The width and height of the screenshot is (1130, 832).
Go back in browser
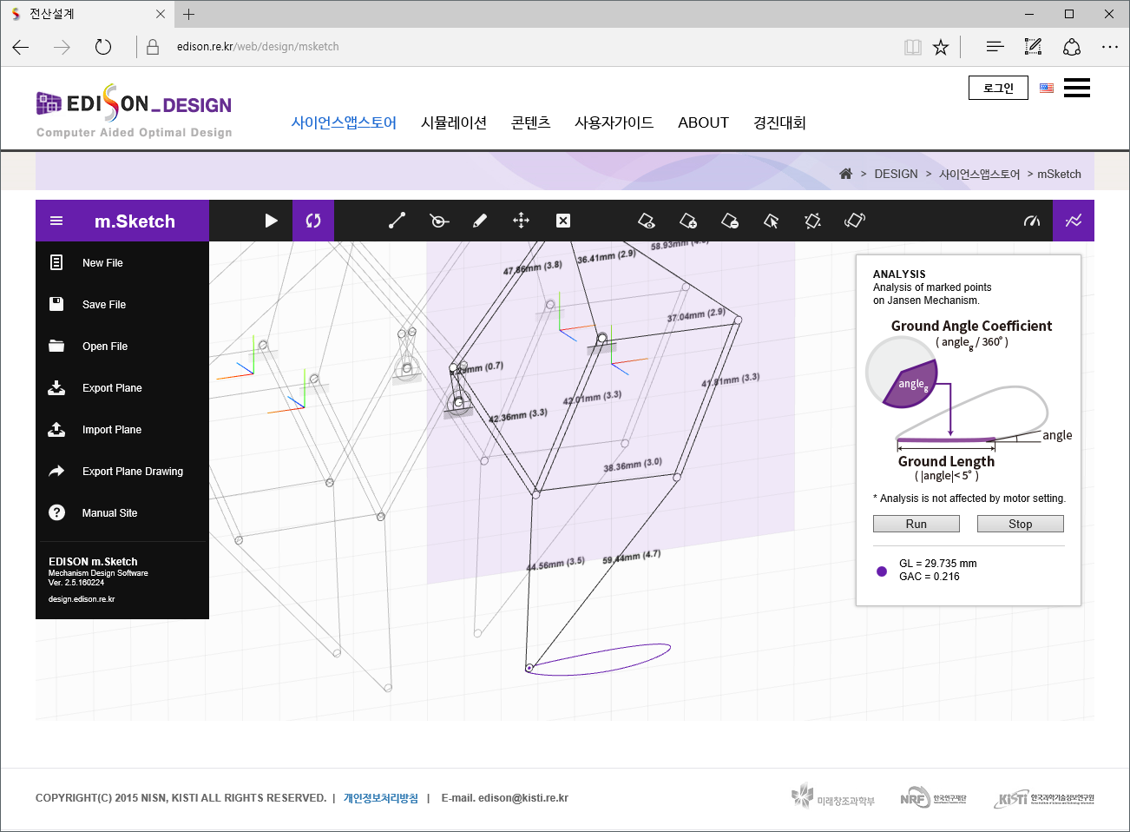pyautogui.click(x=21, y=47)
